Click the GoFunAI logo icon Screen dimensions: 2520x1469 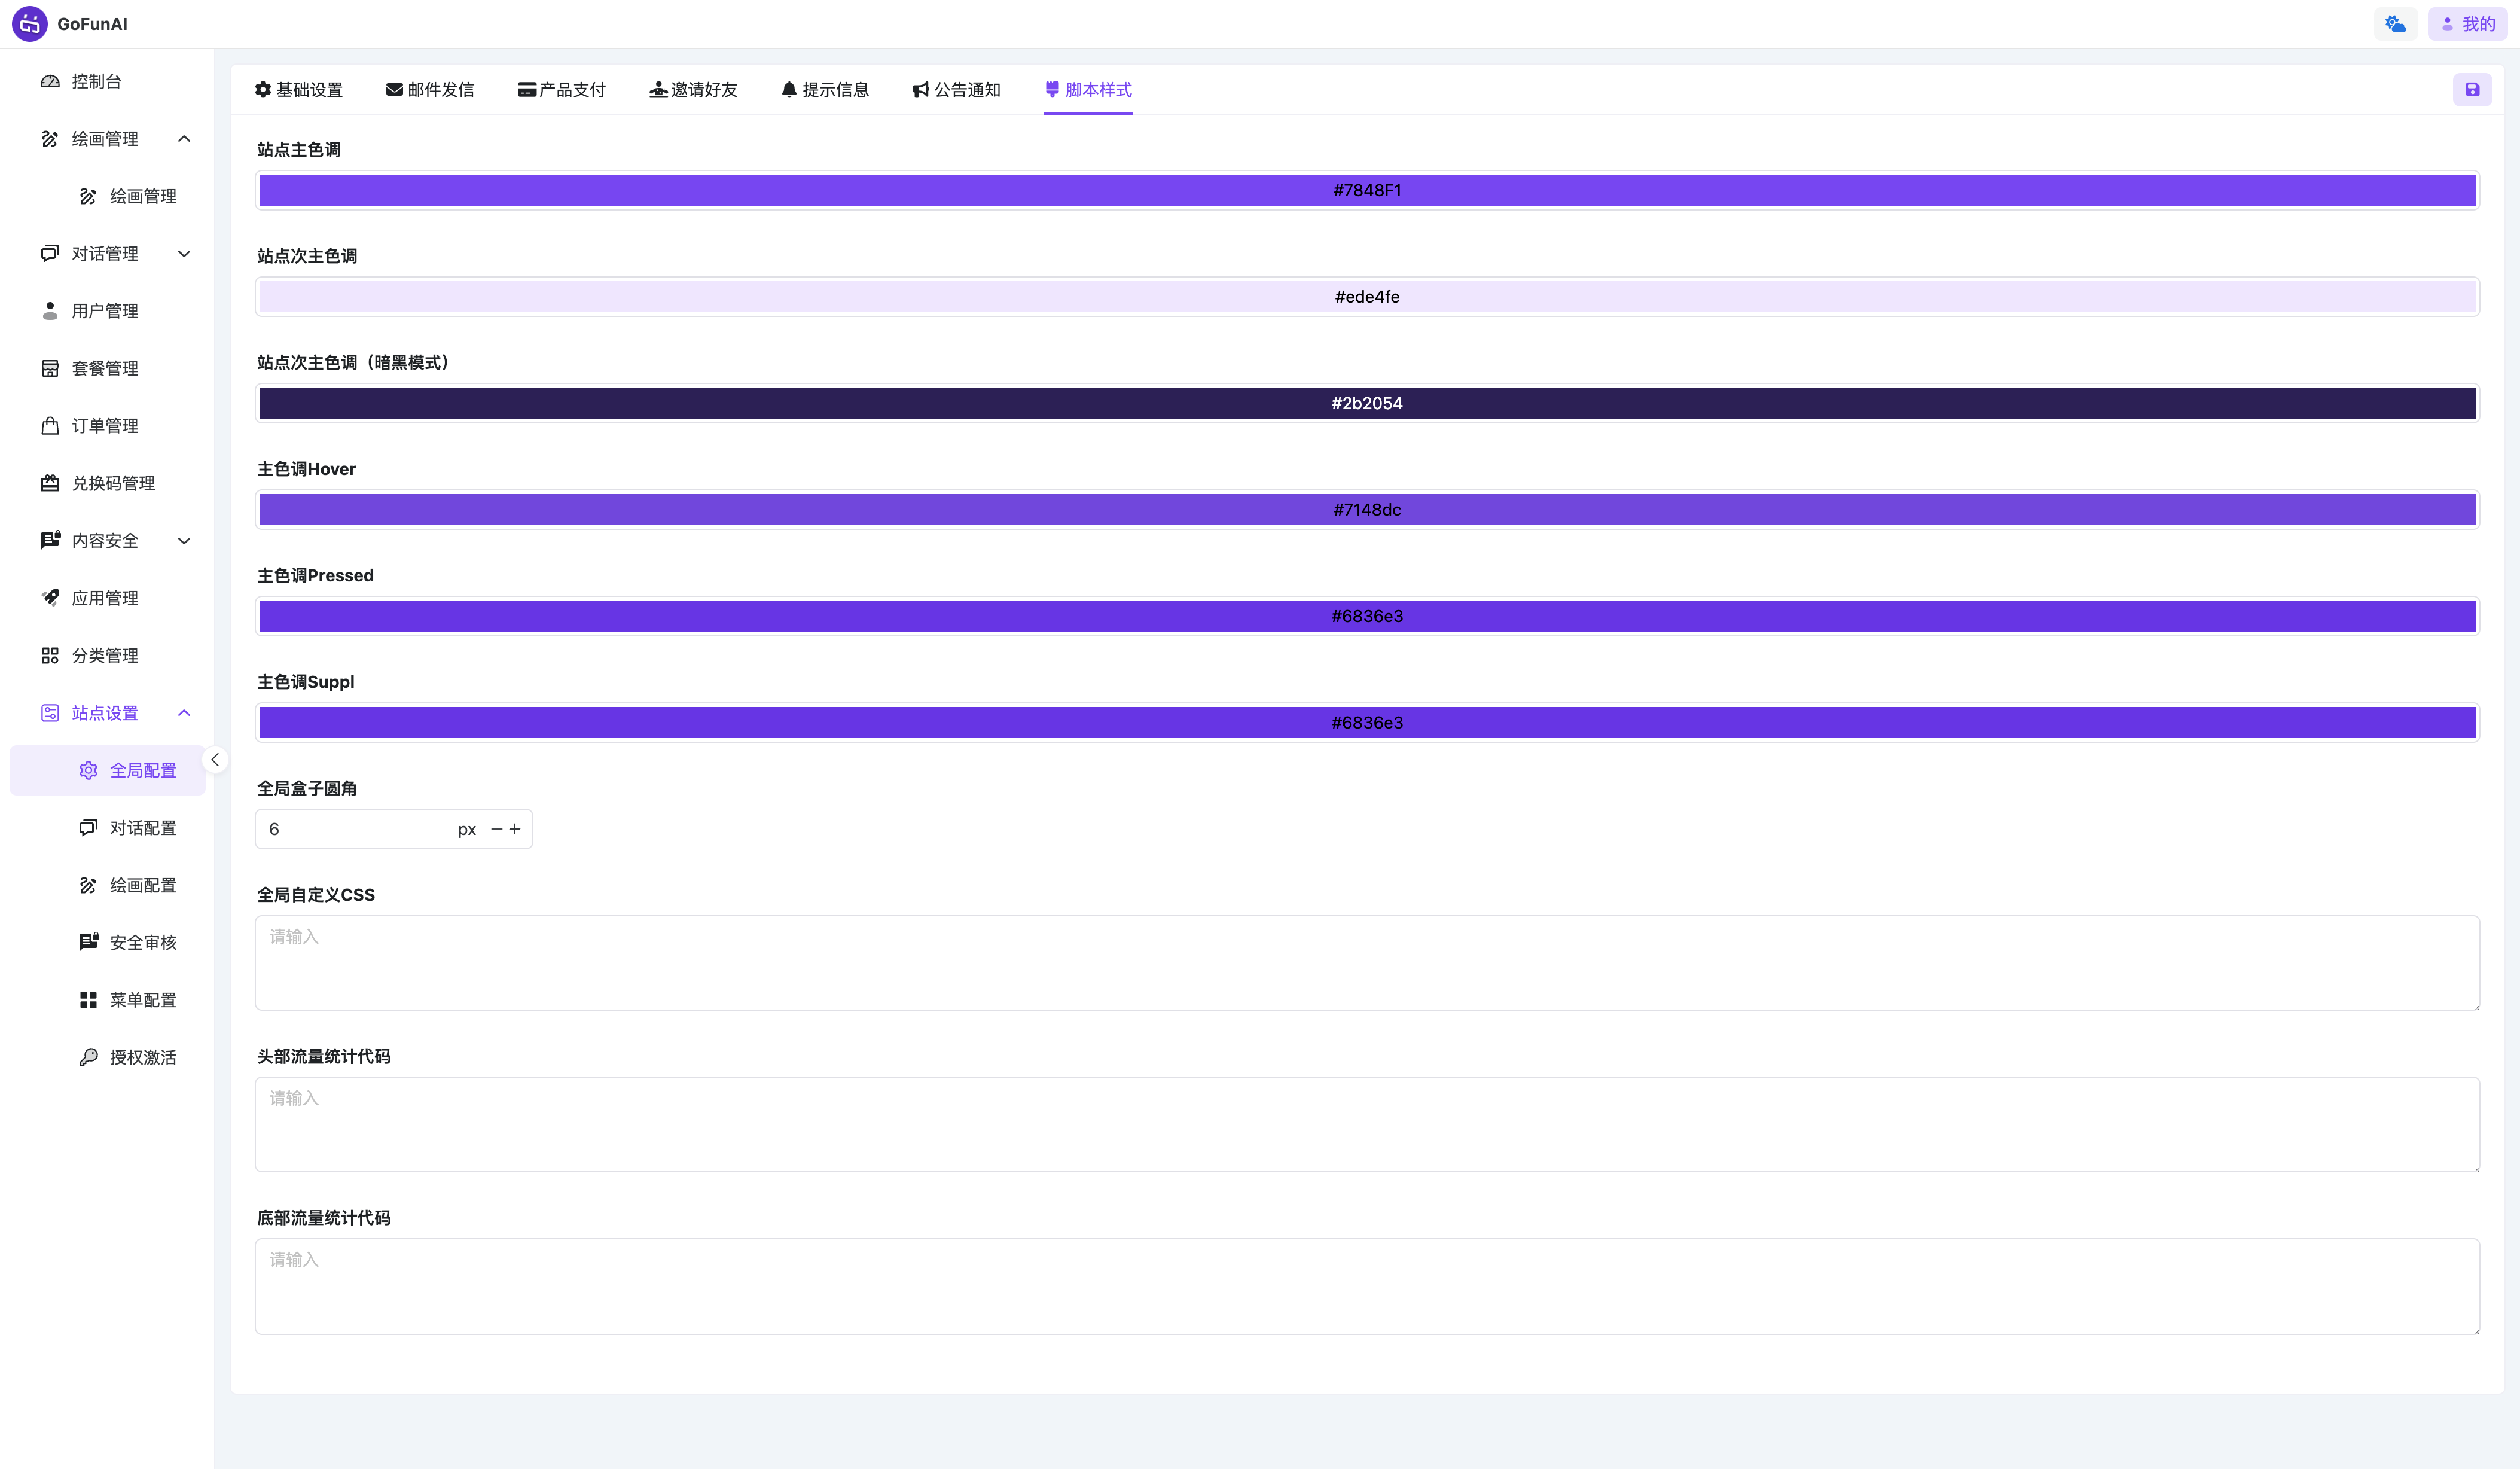(x=29, y=24)
